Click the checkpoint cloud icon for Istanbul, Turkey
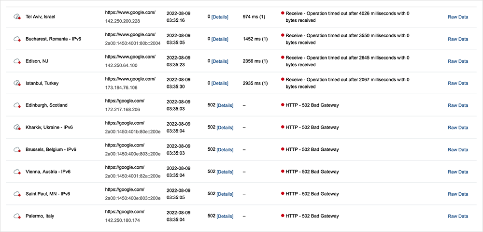The height and width of the screenshot is (232, 483). coord(17,83)
